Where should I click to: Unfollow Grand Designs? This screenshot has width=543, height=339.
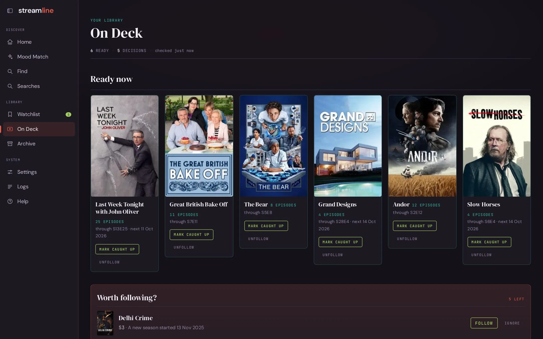point(333,255)
